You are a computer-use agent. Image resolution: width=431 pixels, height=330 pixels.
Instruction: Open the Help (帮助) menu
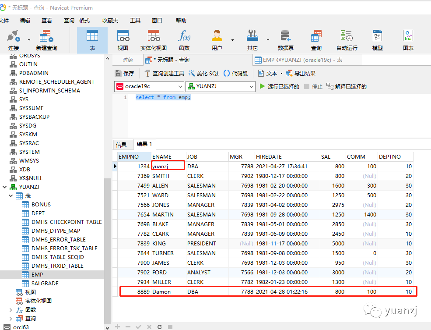coord(181,20)
